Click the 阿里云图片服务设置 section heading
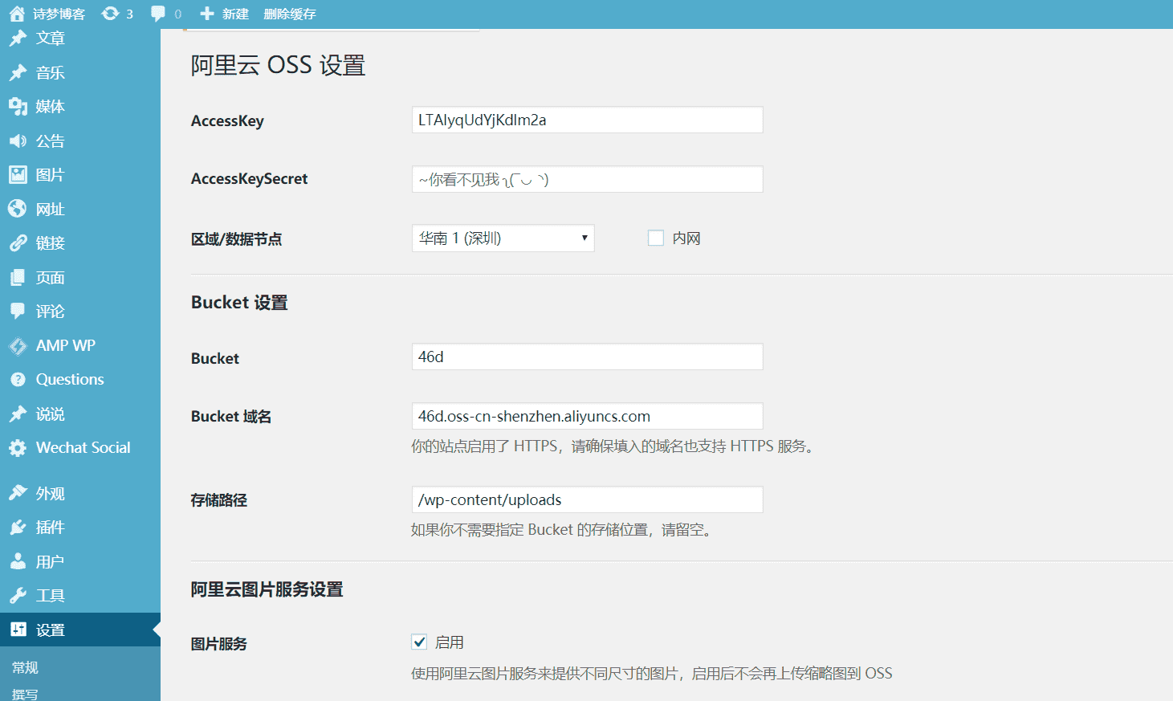The width and height of the screenshot is (1173, 701). [267, 589]
